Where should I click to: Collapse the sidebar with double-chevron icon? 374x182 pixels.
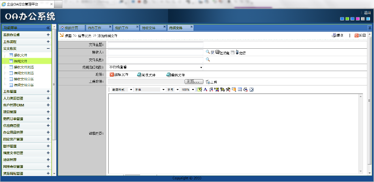point(48,28)
